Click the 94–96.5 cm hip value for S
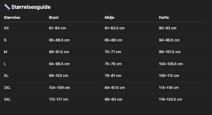212x115 pixels. point(169,40)
